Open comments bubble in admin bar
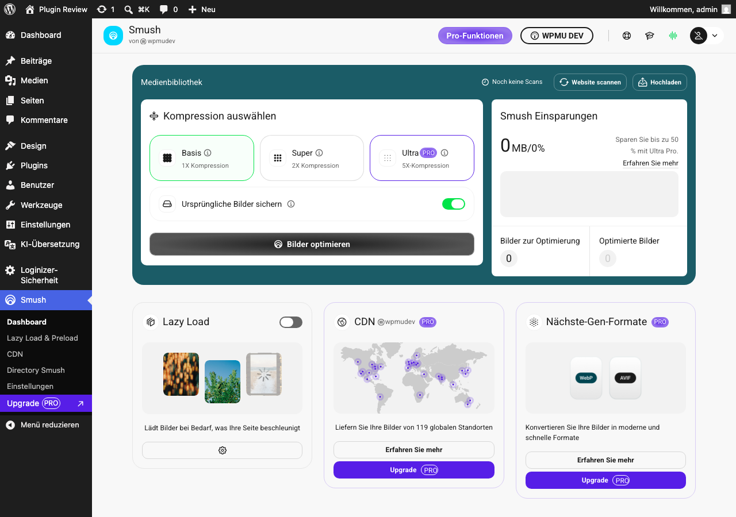Screen dimensions: 736x517 (168, 9)
